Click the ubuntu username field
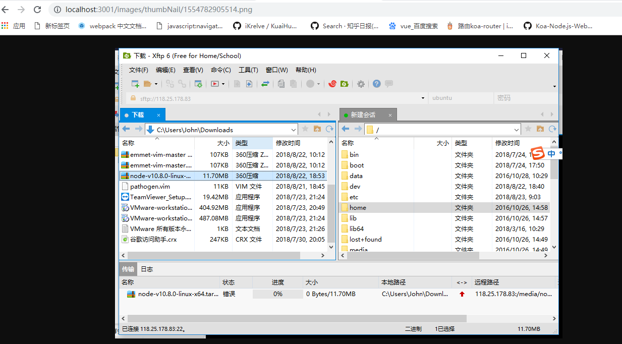The width and height of the screenshot is (622, 344). [x=461, y=97]
